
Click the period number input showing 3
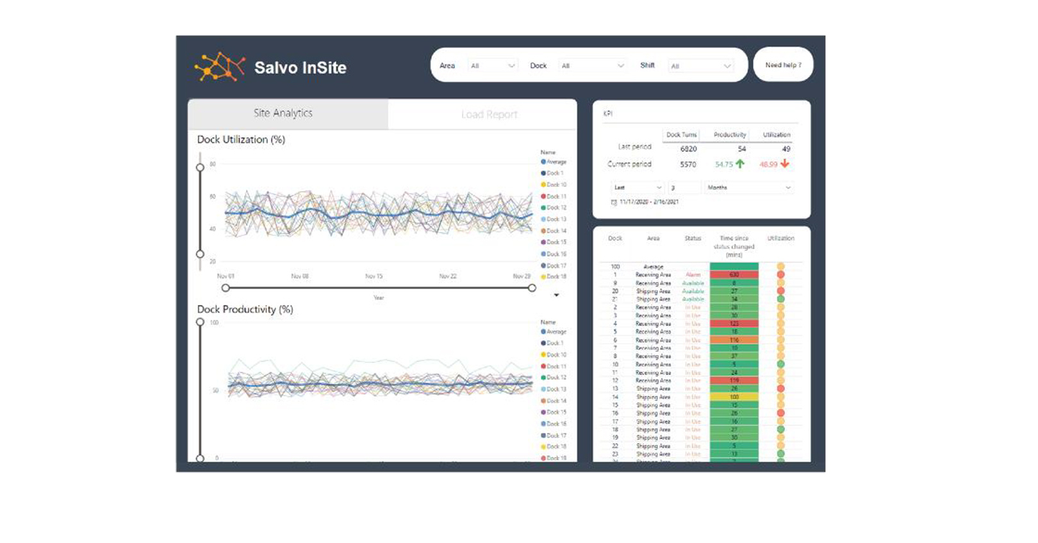click(684, 188)
